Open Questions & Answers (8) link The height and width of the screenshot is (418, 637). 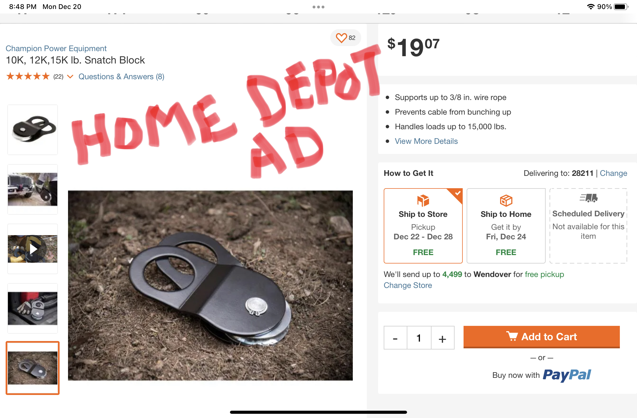point(121,76)
